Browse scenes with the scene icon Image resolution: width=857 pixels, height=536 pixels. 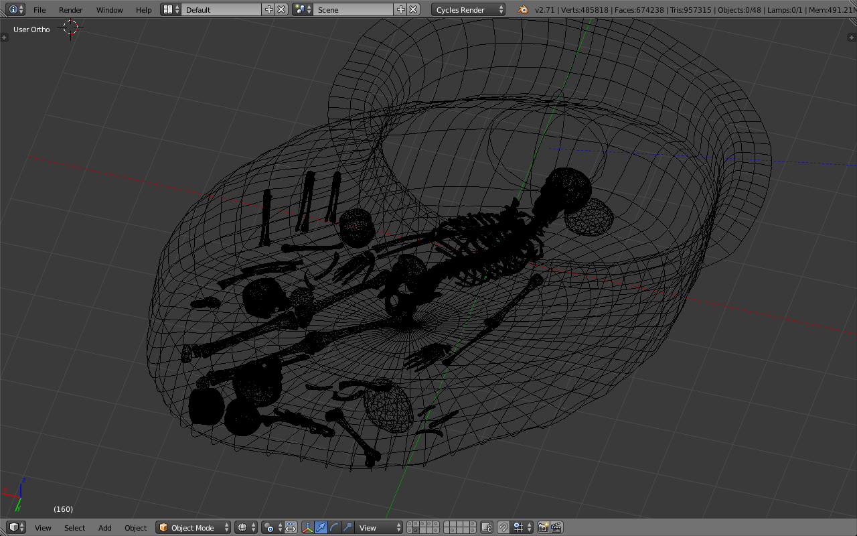[303, 9]
